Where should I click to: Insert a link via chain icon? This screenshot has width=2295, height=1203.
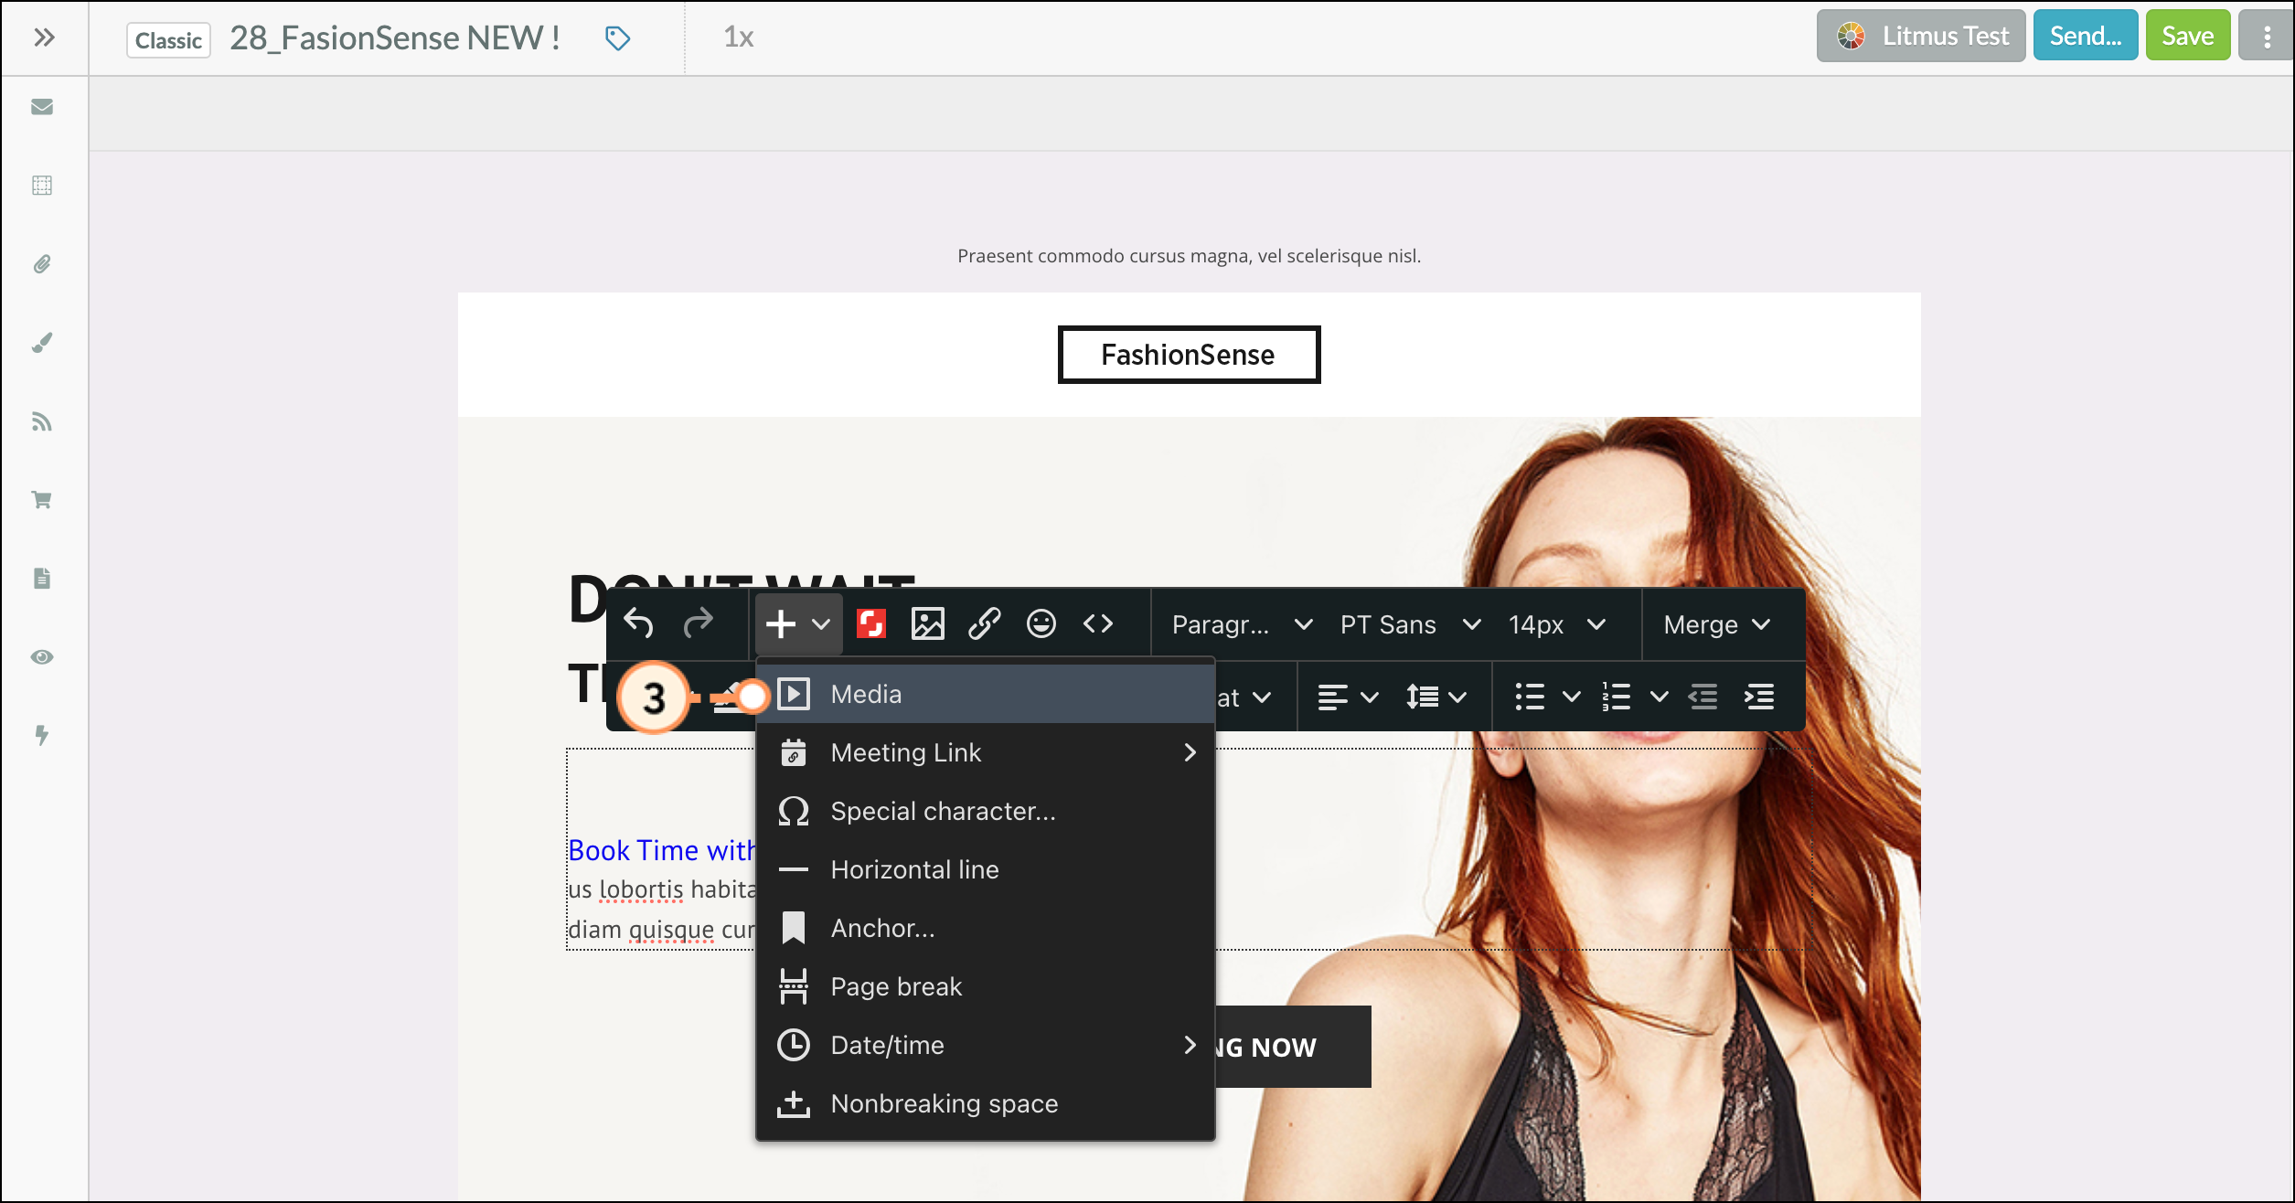(985, 624)
